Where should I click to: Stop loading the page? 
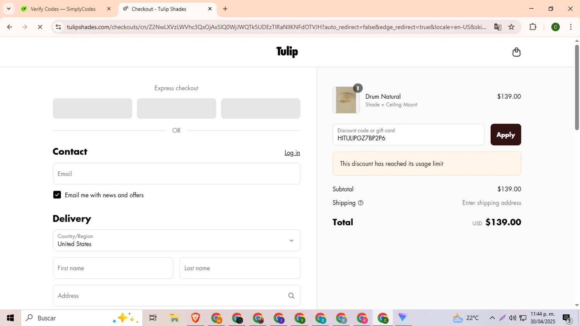(40, 27)
